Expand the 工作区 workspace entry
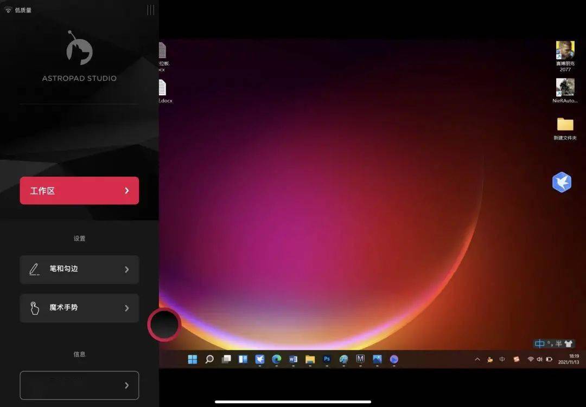The height and width of the screenshot is (407, 586). coord(79,190)
